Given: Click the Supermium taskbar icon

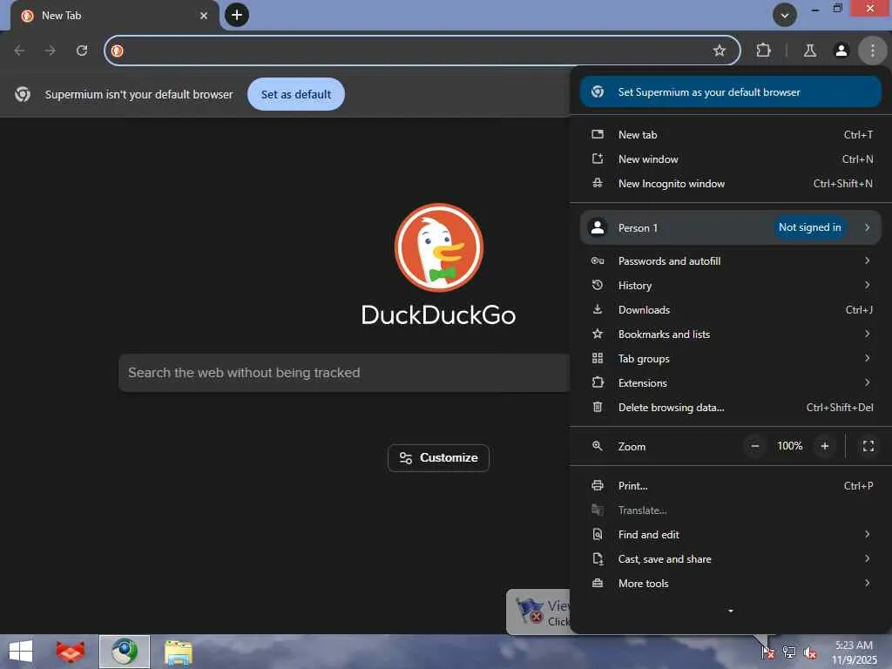Looking at the screenshot, I should 124,652.
